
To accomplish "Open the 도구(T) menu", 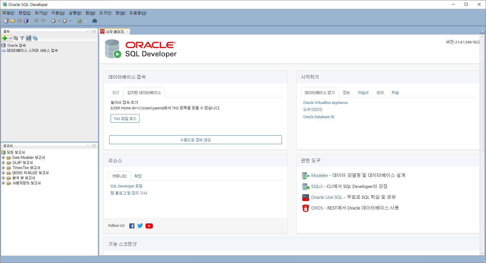I will pyautogui.click(x=105, y=13).
